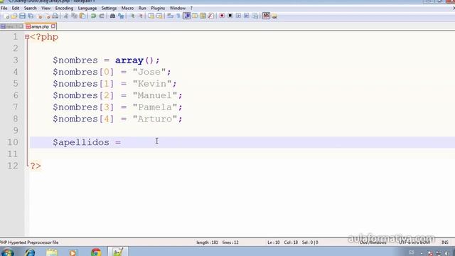This screenshot has height=256, width=455.
Task: Save the recorded macro icon
Action: click(x=255, y=16)
